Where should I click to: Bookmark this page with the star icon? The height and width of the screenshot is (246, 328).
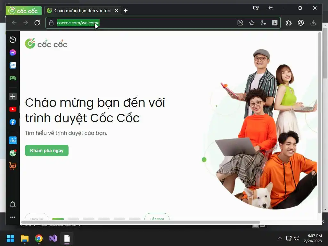click(252, 23)
